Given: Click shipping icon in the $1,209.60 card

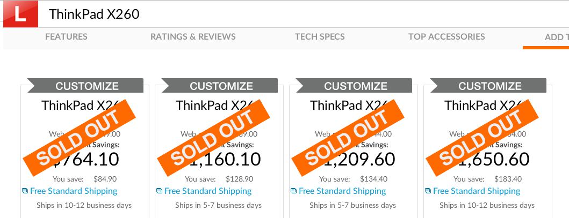Looking at the screenshot, I should click(x=294, y=191).
